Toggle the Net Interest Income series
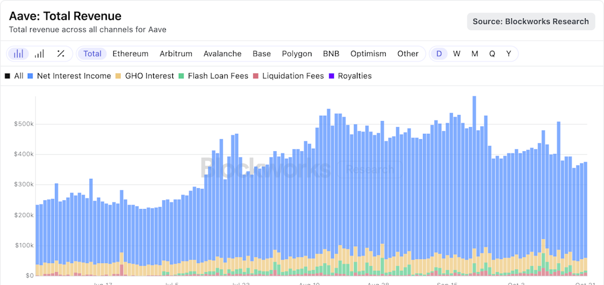The width and height of the screenshot is (604, 285). (x=70, y=76)
